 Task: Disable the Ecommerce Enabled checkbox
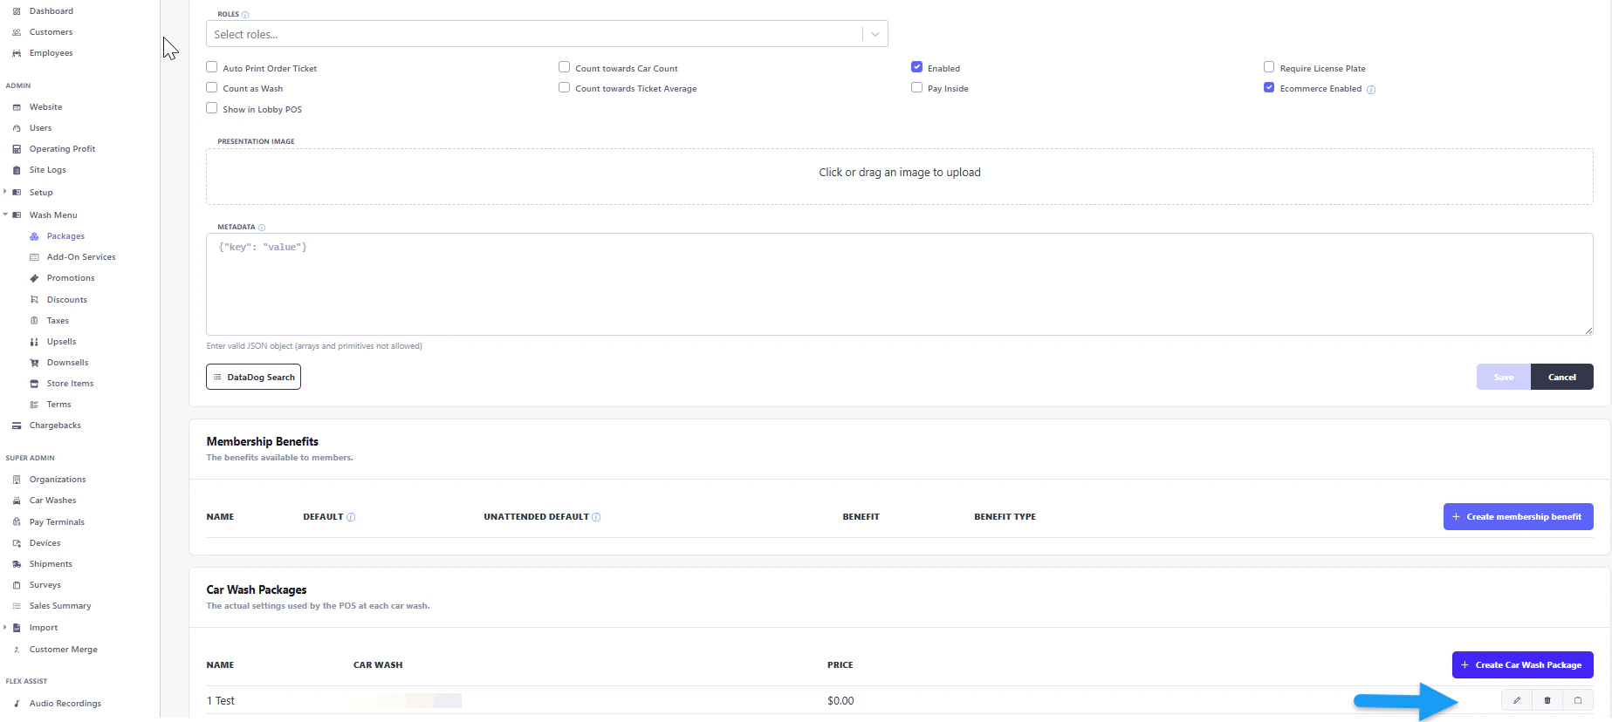point(1269,87)
